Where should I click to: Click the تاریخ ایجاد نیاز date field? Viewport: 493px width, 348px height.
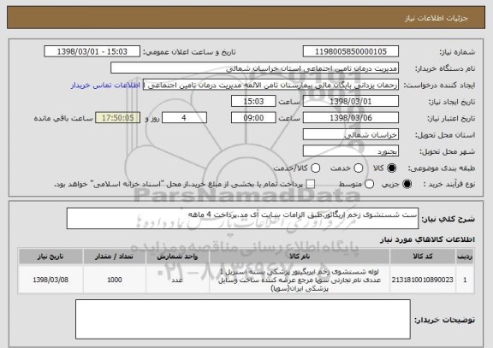point(351,102)
